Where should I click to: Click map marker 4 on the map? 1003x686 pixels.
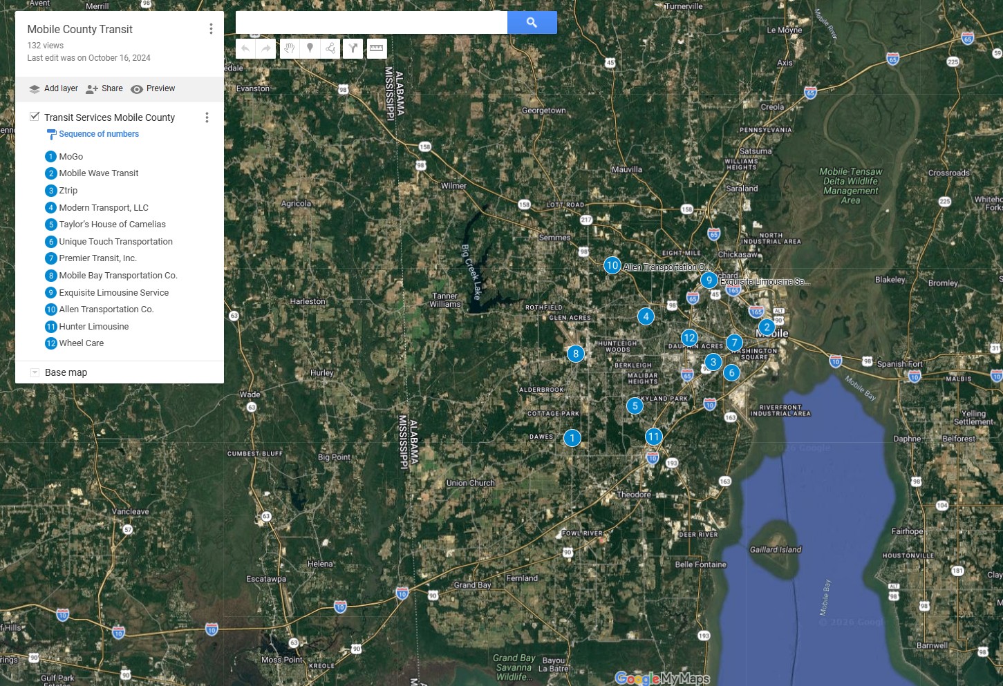[x=646, y=316]
